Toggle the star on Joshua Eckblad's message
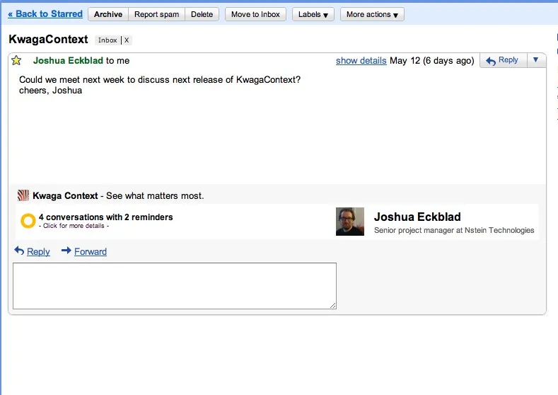Image resolution: width=558 pixels, height=395 pixels. point(16,61)
